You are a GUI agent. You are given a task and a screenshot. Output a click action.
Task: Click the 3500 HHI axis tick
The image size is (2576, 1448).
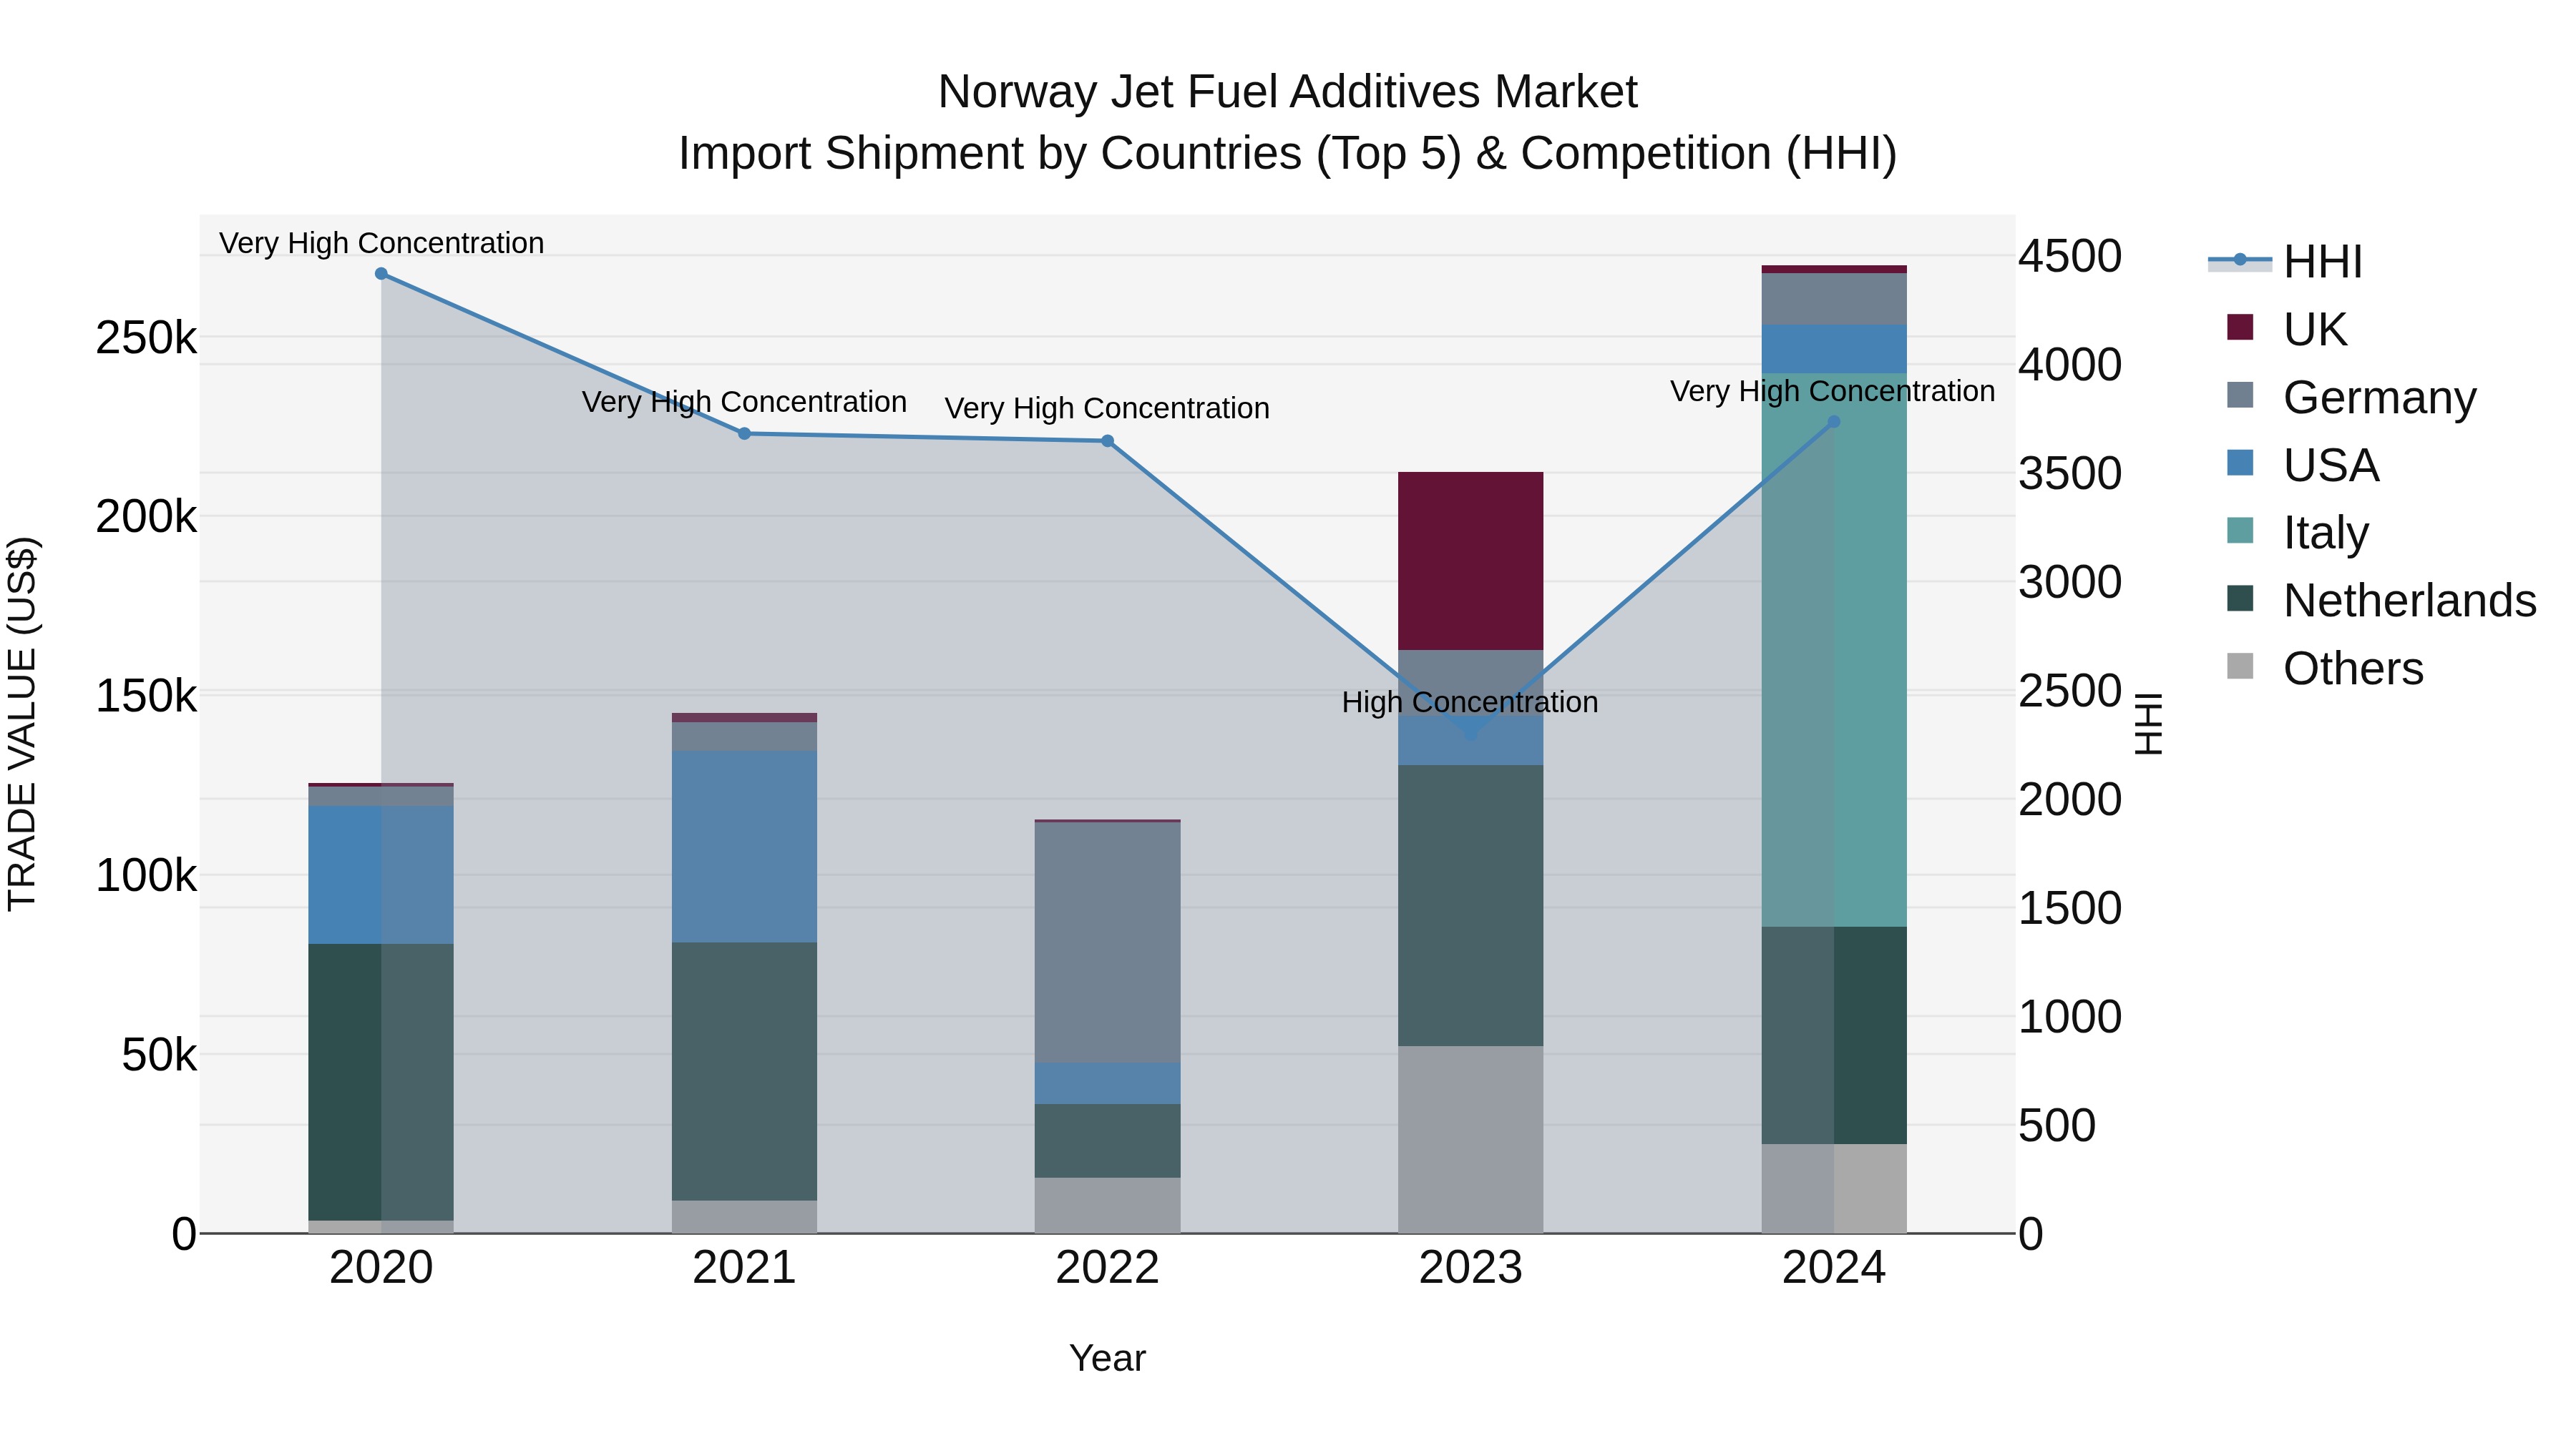coord(2070,473)
